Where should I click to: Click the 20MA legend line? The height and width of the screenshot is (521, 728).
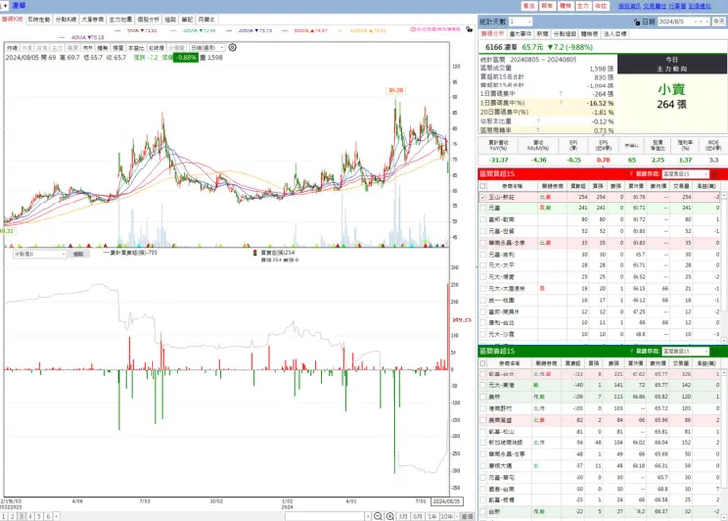pos(249,31)
